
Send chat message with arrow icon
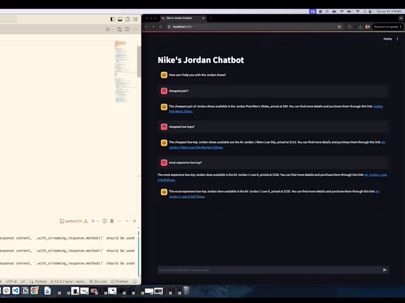(x=385, y=270)
